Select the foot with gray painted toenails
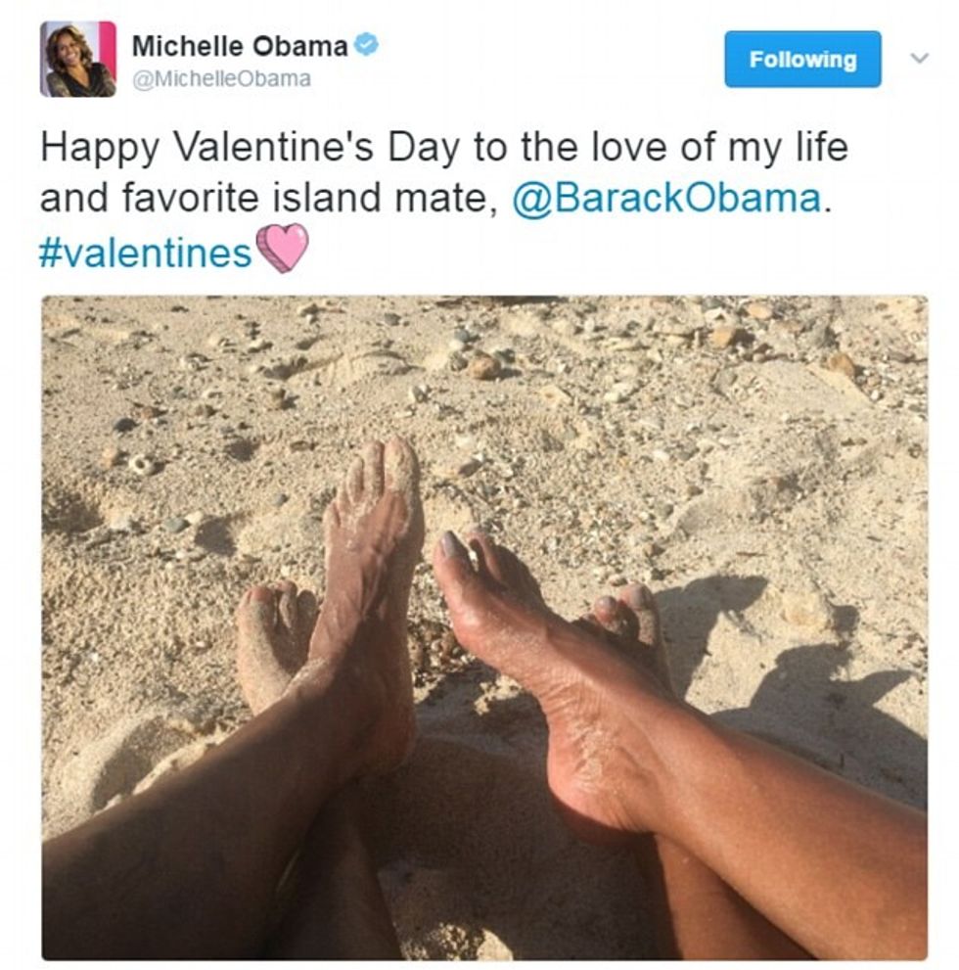The image size is (959, 970). [x=557, y=669]
